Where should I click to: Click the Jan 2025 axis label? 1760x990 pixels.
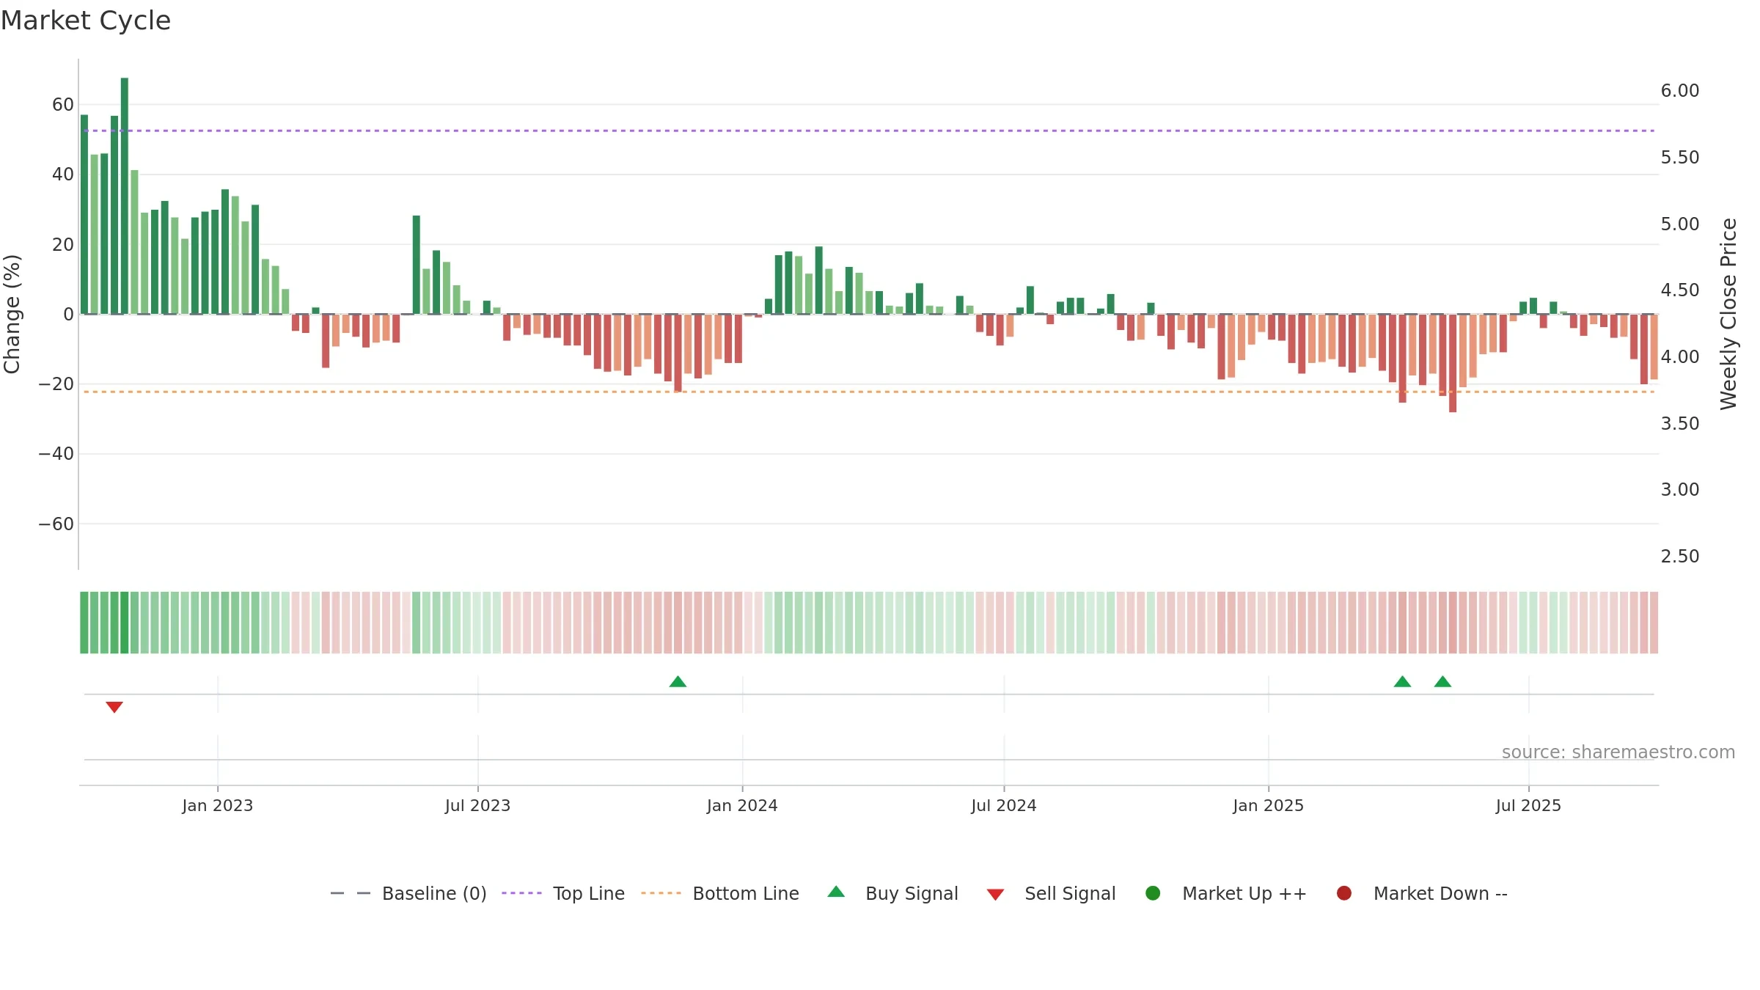(1269, 806)
